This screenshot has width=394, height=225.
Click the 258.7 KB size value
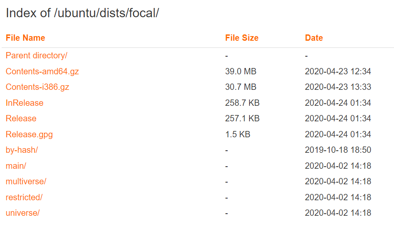[242, 103]
